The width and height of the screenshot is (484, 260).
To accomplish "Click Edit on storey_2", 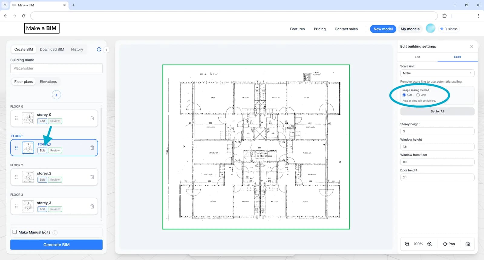I will pyautogui.click(x=42, y=180).
